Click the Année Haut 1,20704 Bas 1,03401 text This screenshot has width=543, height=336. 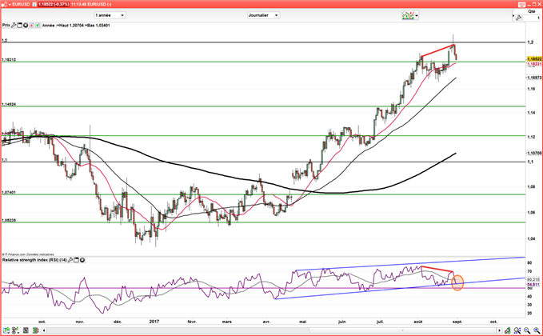click(76, 26)
